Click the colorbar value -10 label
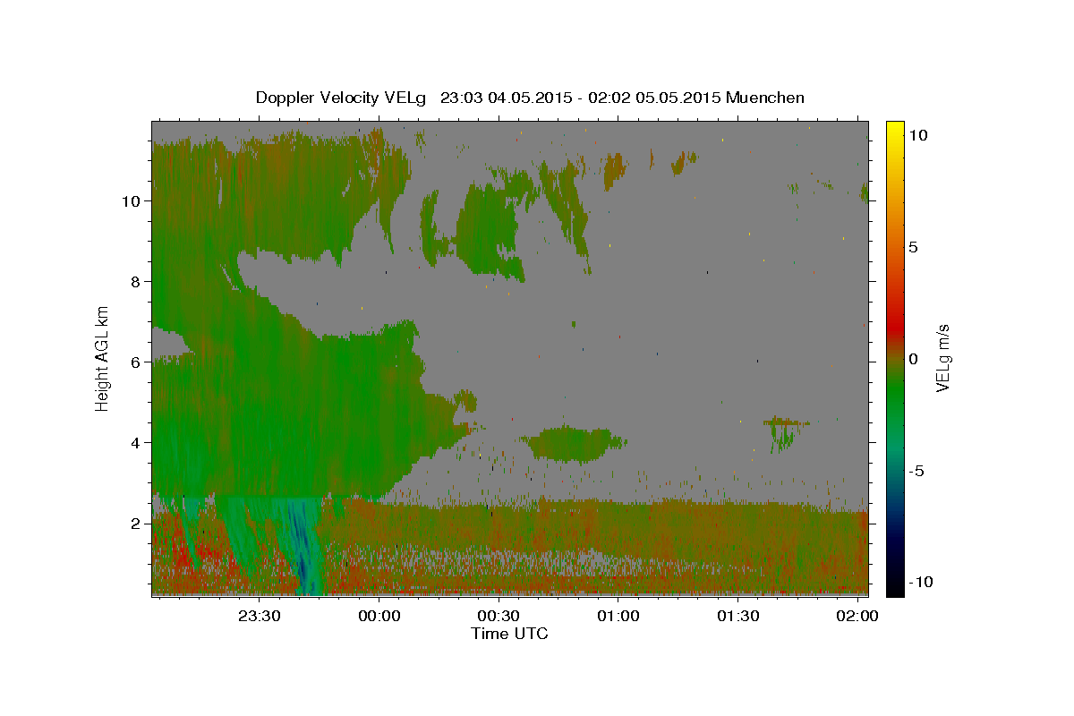 tap(921, 582)
